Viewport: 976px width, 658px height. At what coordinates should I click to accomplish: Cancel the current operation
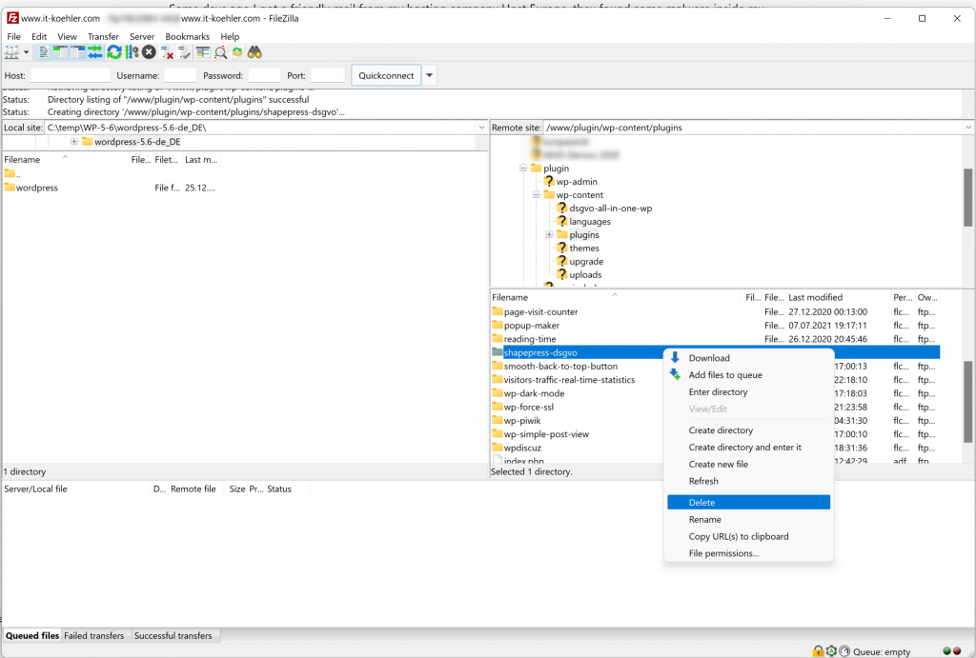point(149,53)
